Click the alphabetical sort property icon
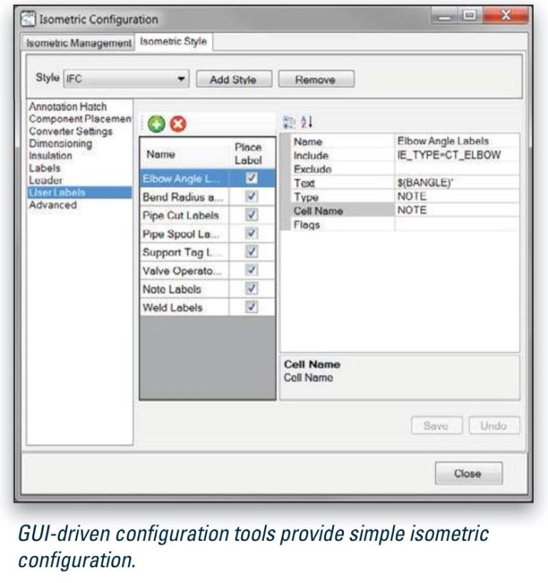Screen dimensions: 548x583 pos(306,123)
